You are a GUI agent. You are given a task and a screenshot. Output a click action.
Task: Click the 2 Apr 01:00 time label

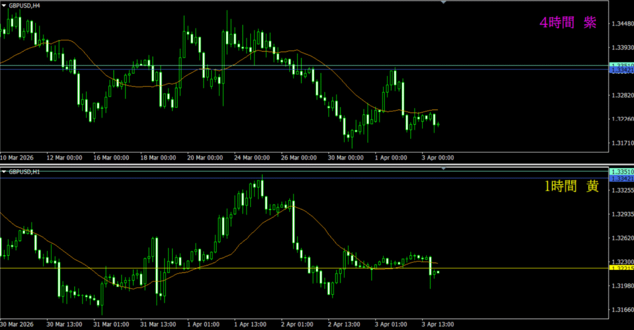coord(298,324)
